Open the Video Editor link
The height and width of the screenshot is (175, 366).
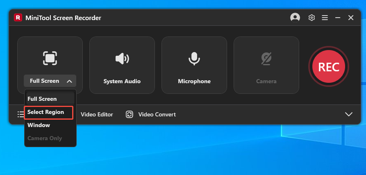tap(97, 115)
